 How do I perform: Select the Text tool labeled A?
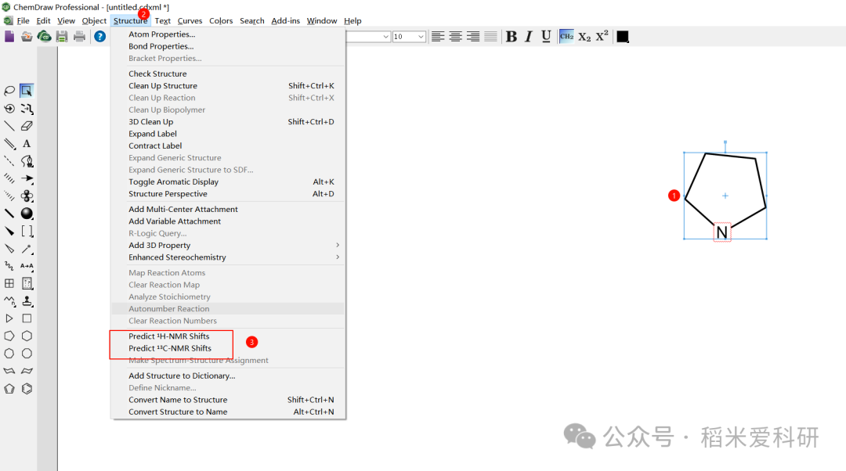point(27,144)
